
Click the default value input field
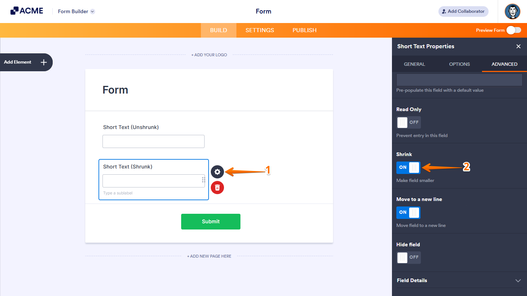coord(459,80)
